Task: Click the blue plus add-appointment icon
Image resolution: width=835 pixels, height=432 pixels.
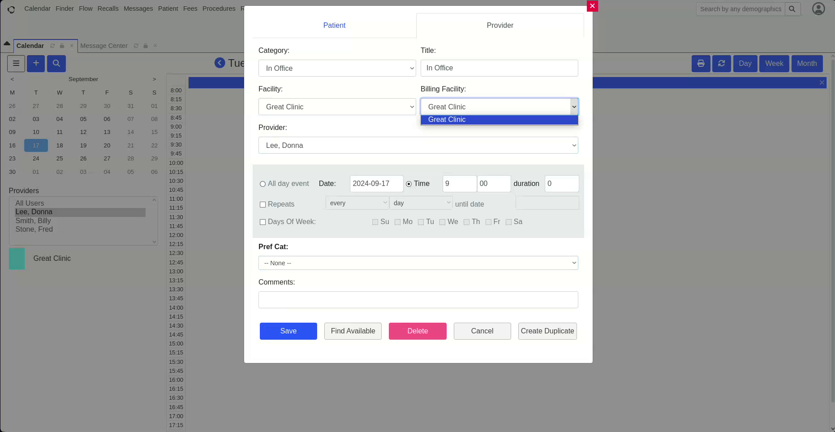Action: pos(36,64)
